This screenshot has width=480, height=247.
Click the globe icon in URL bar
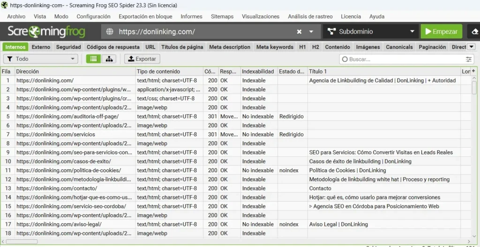pyautogui.click(x=110, y=31)
